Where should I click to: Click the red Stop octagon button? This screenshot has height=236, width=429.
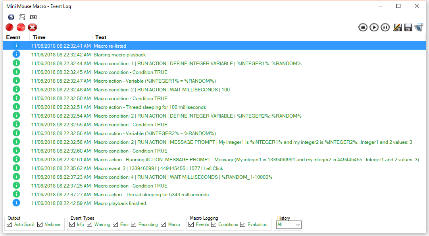pyautogui.click(x=21, y=27)
